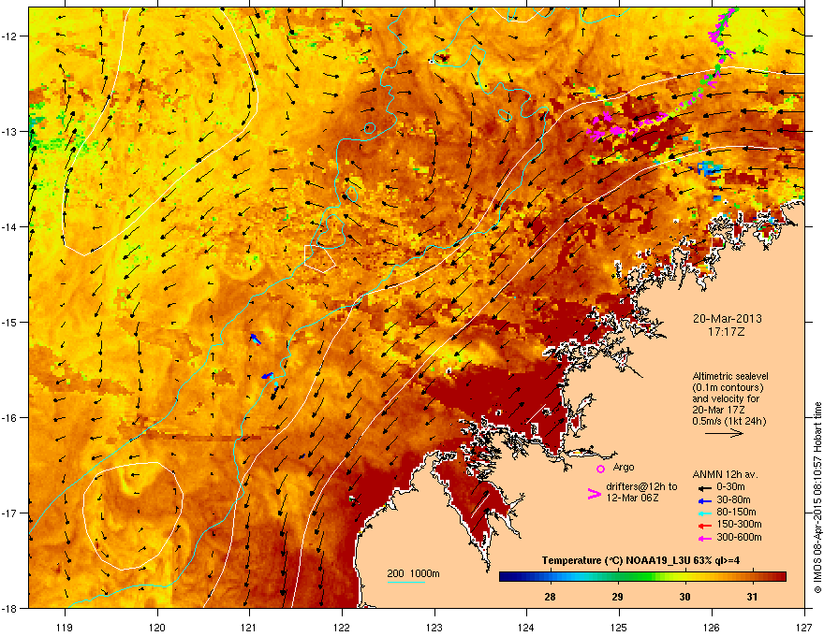Click the '12-Mar 06Z' legend text
This screenshot has width=824, height=636.
click(632, 498)
